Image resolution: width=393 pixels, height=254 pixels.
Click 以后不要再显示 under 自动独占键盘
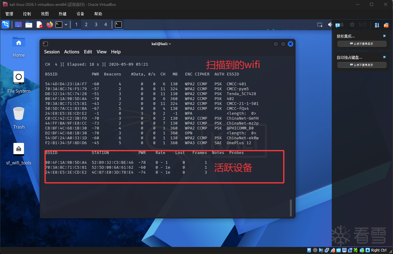click(x=362, y=65)
